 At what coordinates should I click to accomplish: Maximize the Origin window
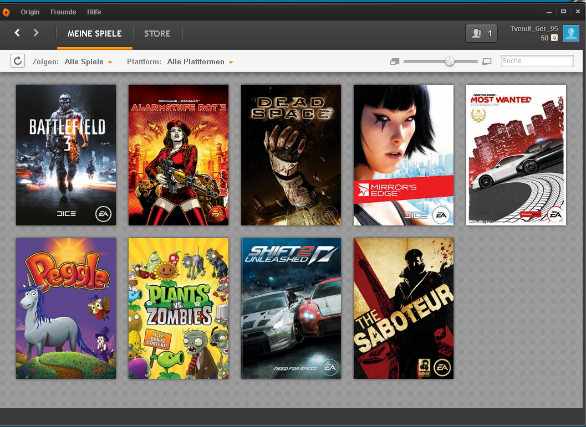click(x=563, y=12)
